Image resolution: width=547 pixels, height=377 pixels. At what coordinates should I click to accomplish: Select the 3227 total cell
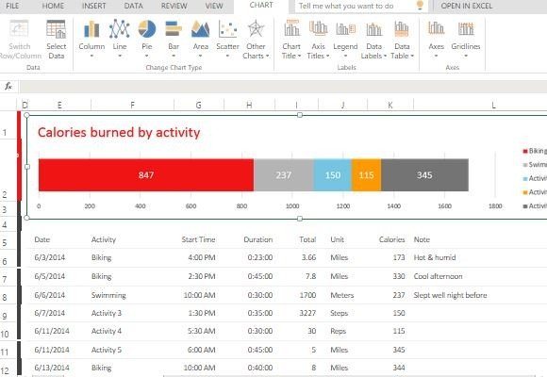[x=307, y=313]
